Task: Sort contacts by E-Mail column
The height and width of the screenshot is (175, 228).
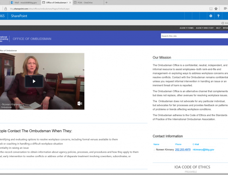Action: pyautogui.click(x=196, y=144)
